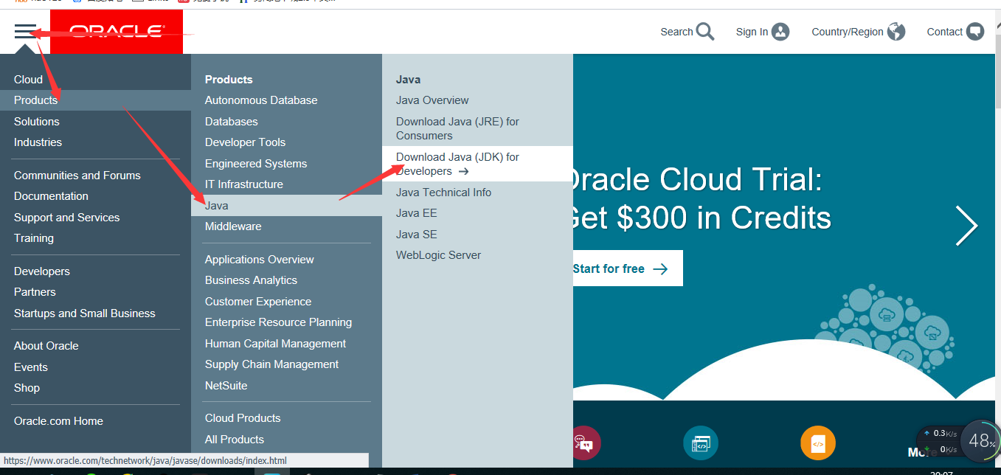Open Startups and Small Business
The height and width of the screenshot is (475, 1001).
coord(85,313)
